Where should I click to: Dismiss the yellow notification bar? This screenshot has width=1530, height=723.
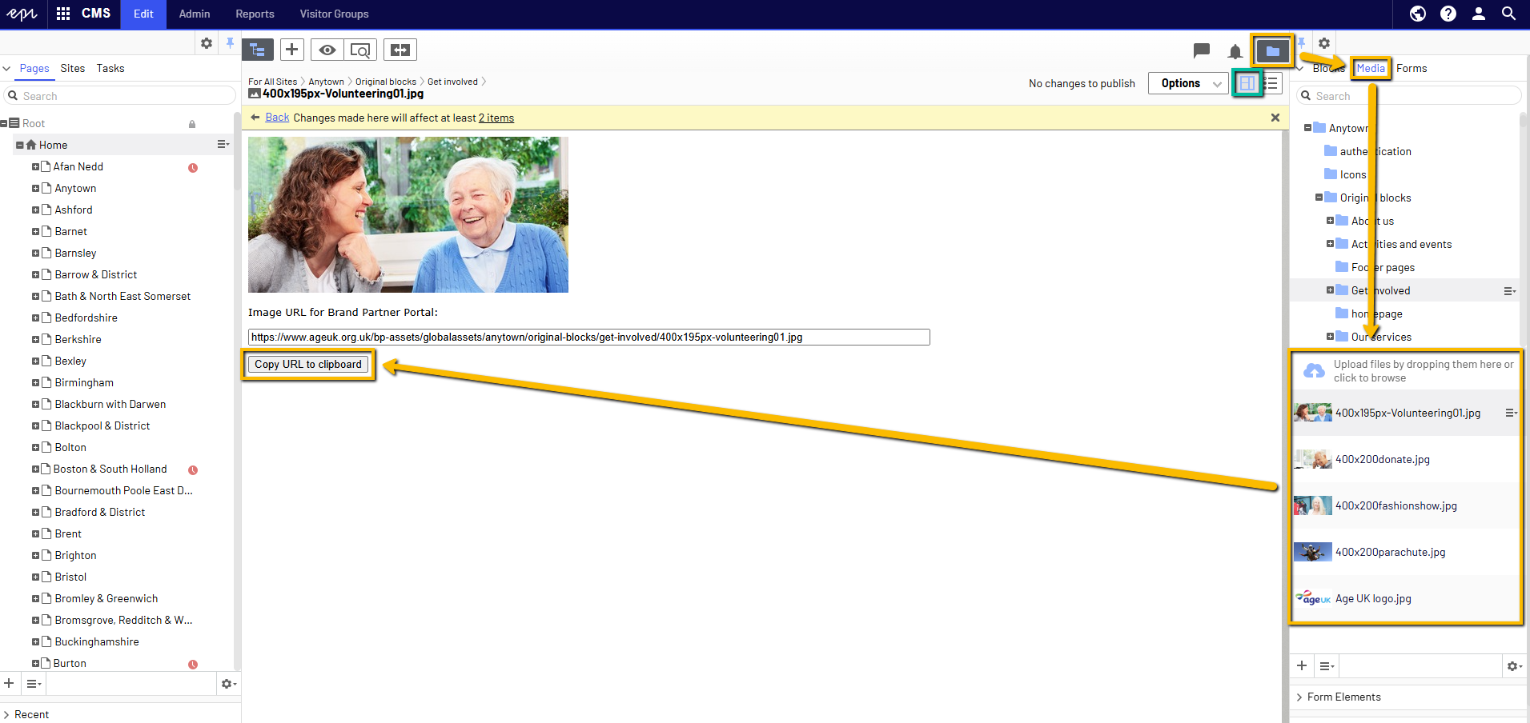point(1275,118)
